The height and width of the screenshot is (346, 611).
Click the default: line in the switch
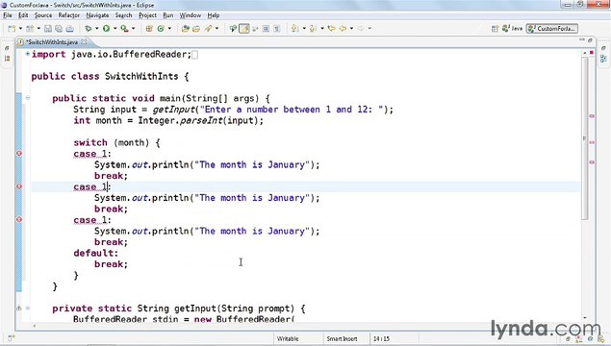(x=96, y=253)
